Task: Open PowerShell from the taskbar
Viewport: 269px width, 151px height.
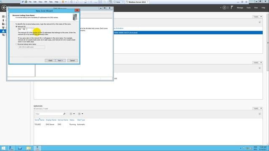Action: click(x=20, y=148)
